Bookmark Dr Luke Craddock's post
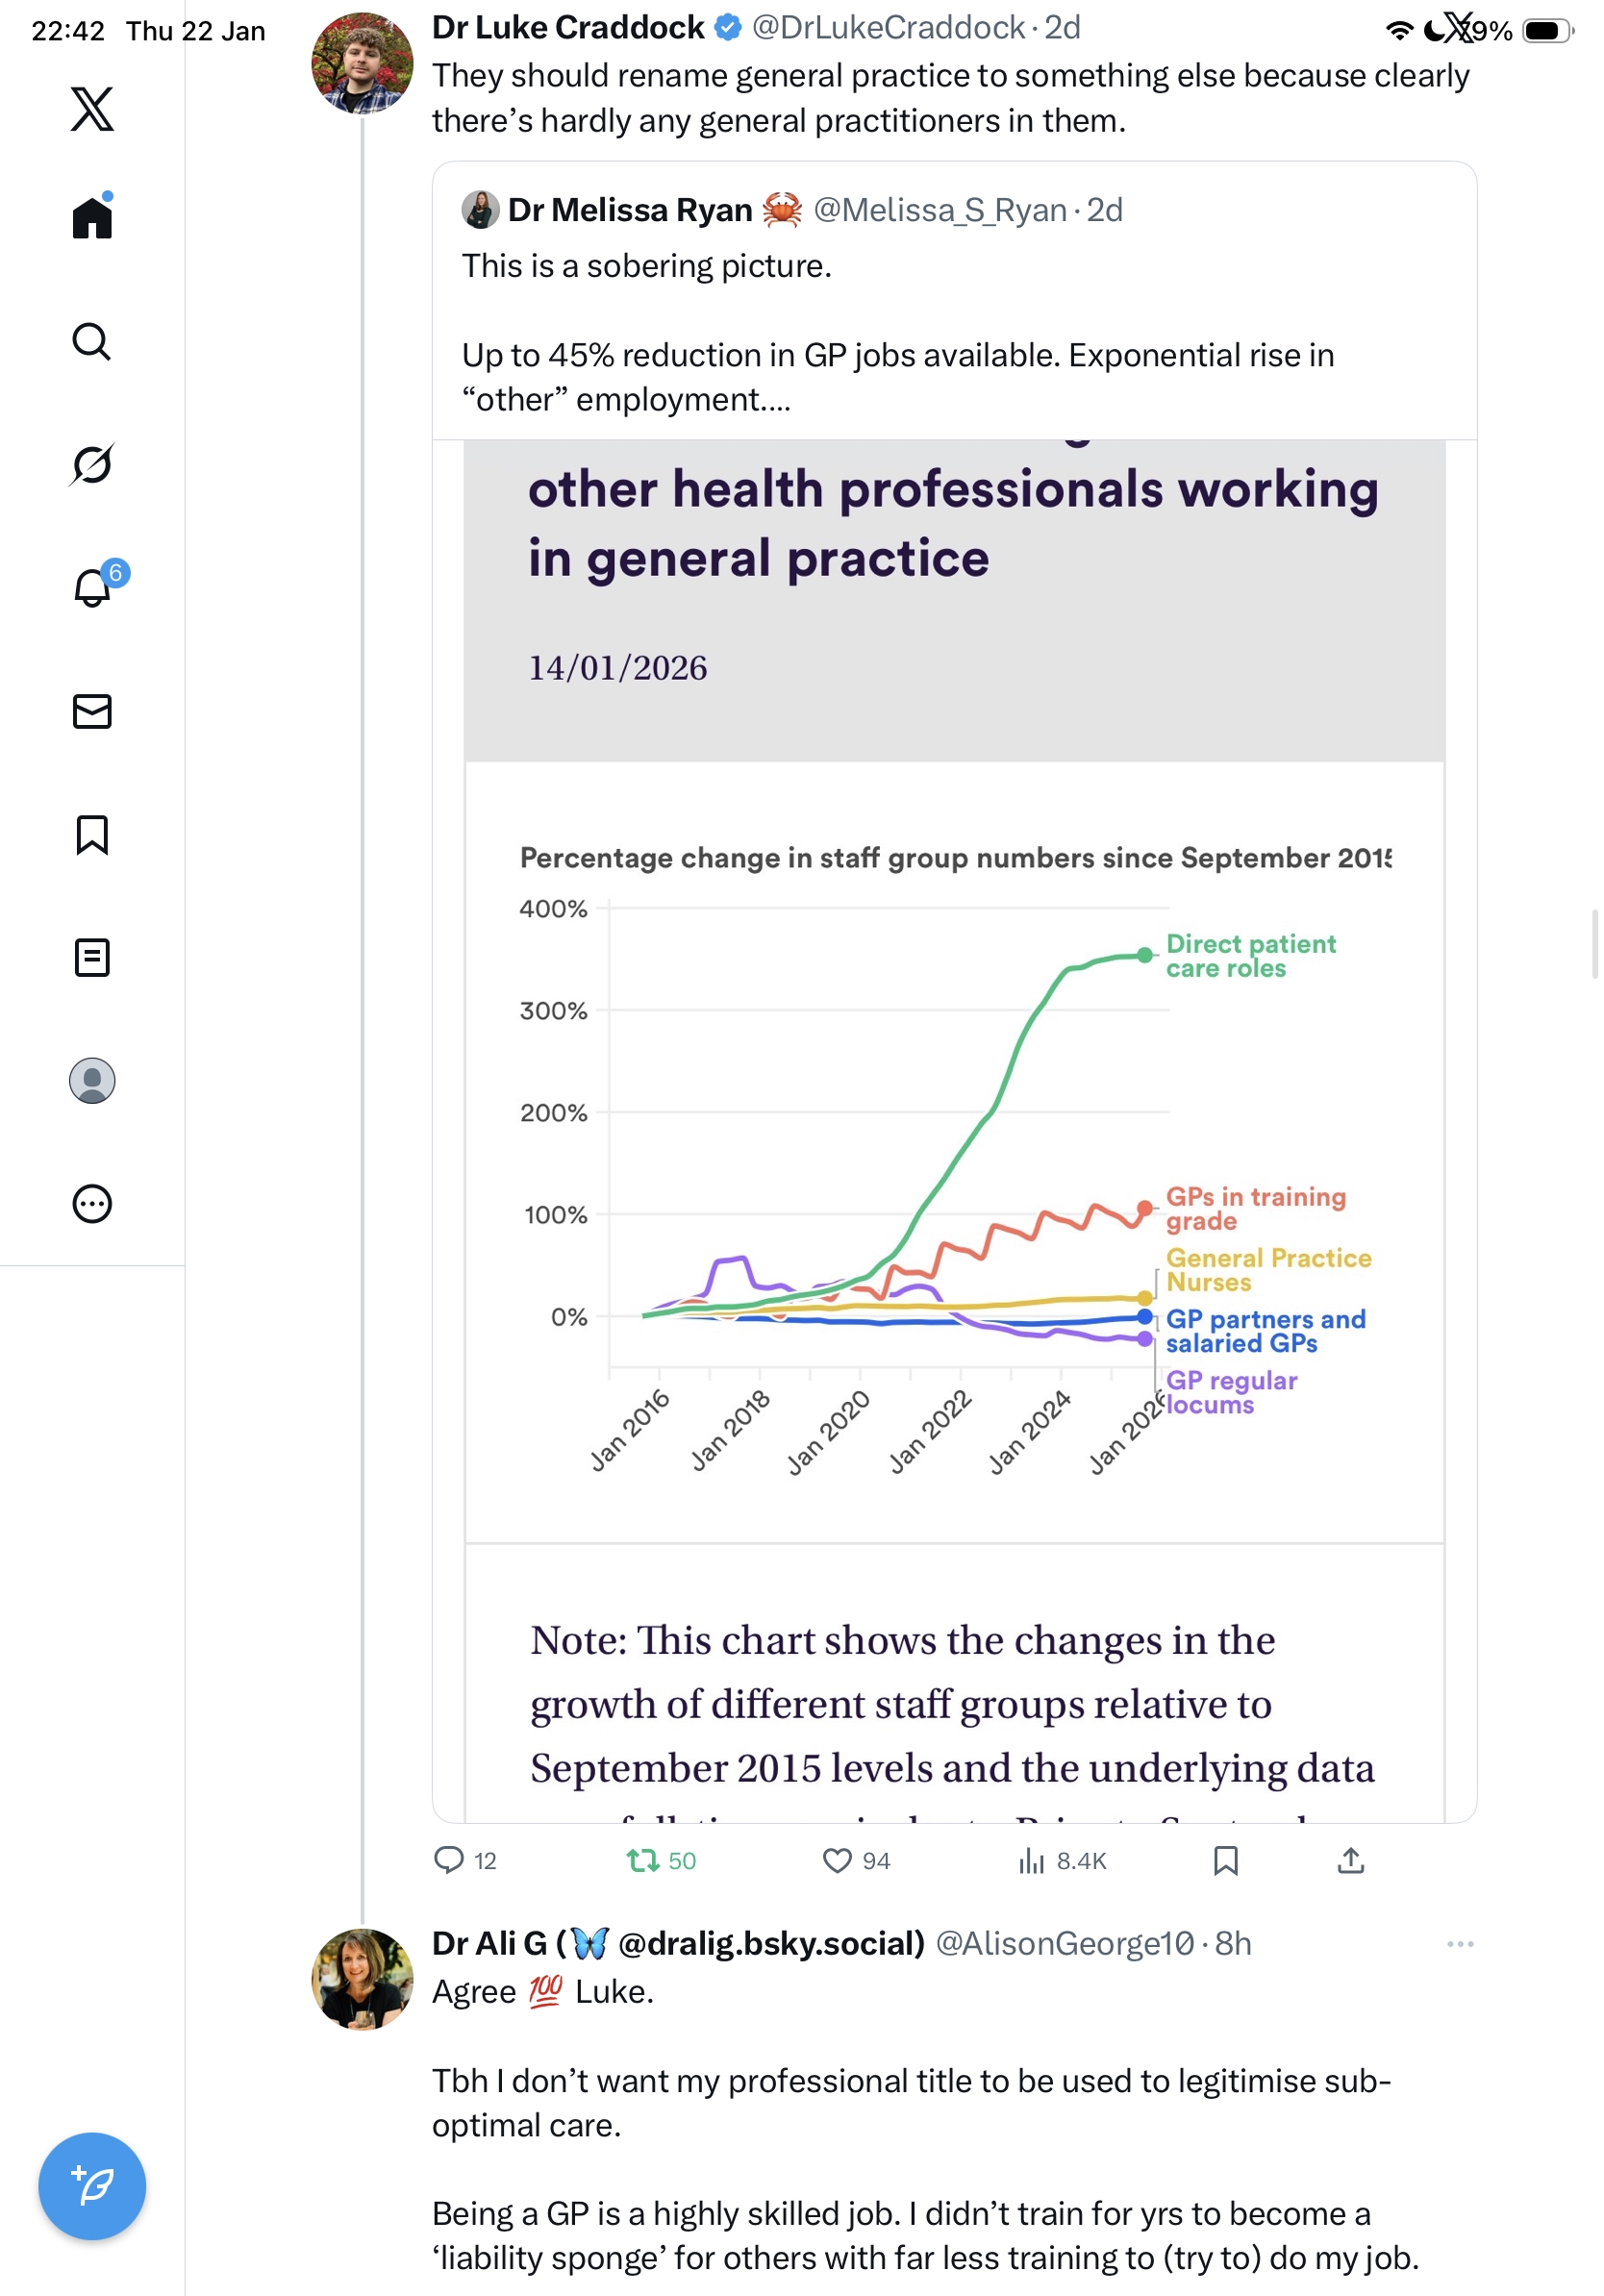 [1225, 1860]
